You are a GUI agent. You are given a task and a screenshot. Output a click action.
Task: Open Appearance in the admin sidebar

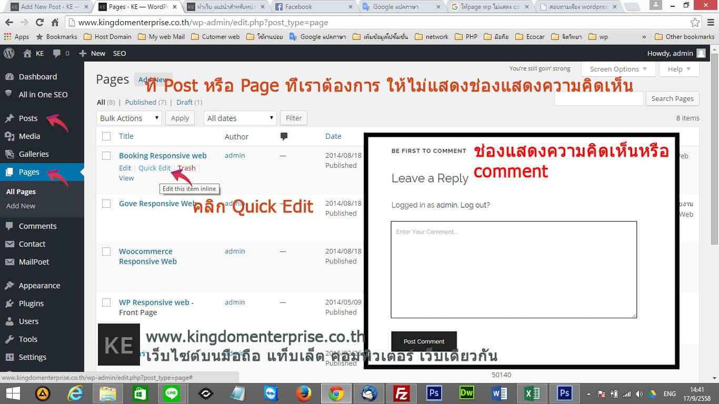39,286
